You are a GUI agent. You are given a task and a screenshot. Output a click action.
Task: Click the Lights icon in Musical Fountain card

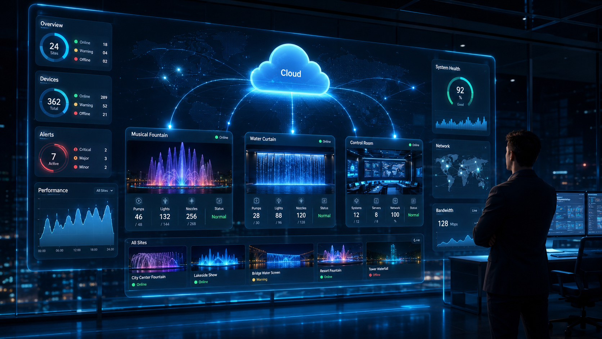tap(165, 201)
